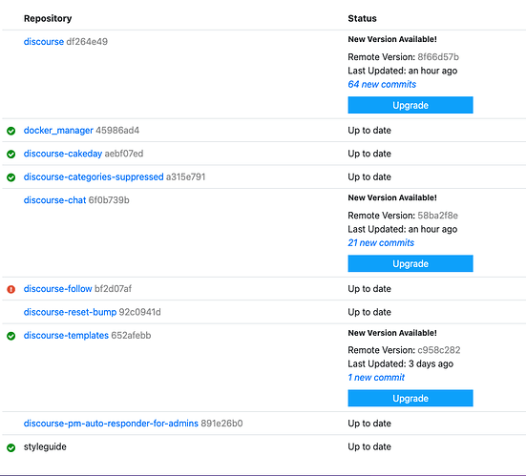Click the styleguide repository name

pyautogui.click(x=45, y=446)
